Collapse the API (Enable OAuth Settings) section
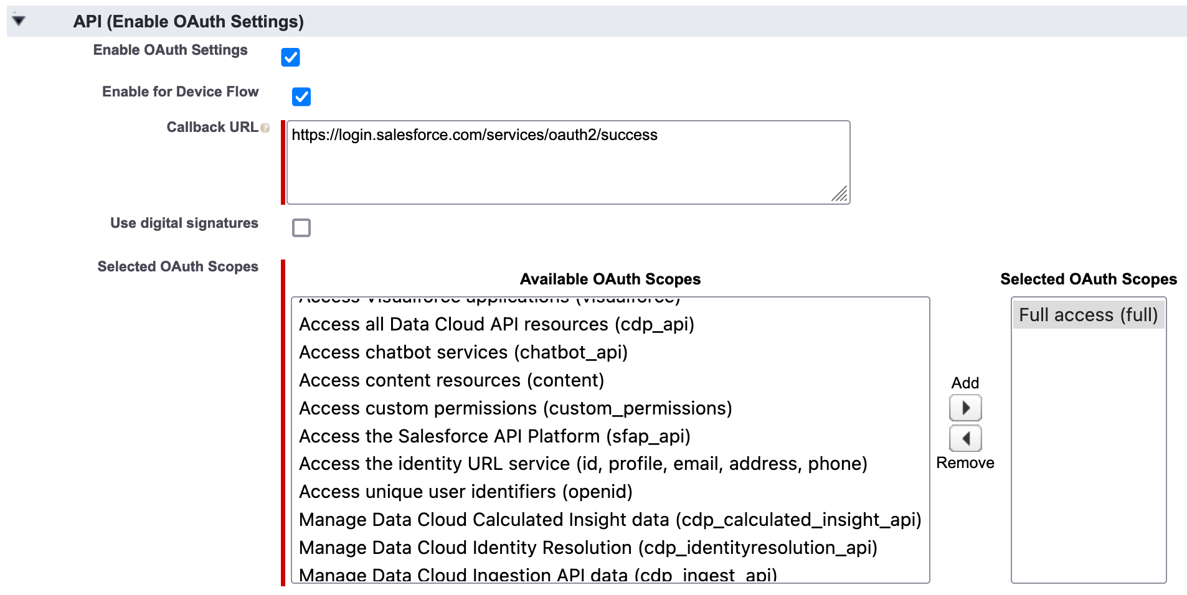 [x=19, y=21]
